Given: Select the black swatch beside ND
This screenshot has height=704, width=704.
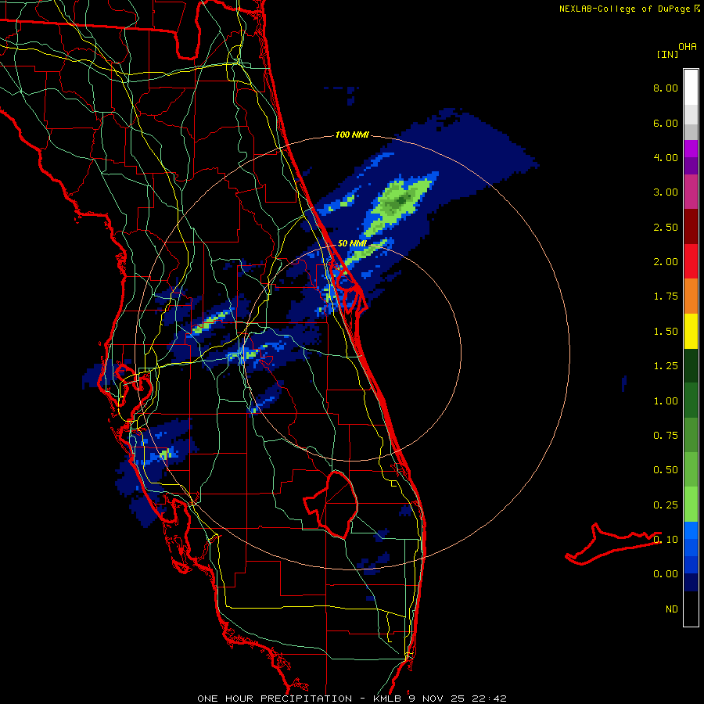Looking at the screenshot, I should click(691, 609).
